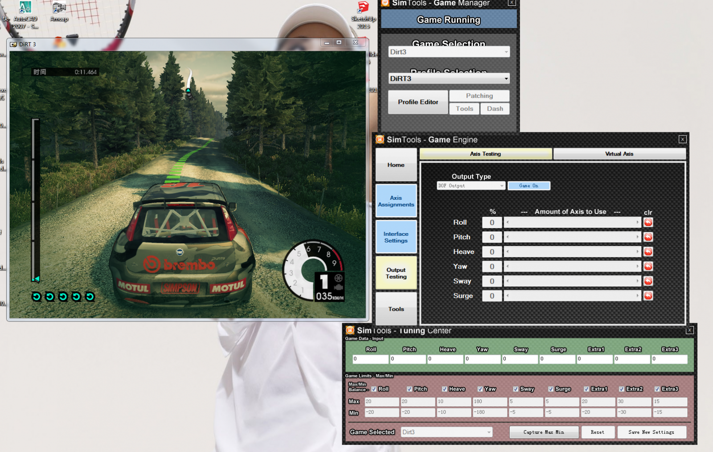The image size is (713, 452).
Task: Close the SimTools Game Manager window
Action: 512,3
